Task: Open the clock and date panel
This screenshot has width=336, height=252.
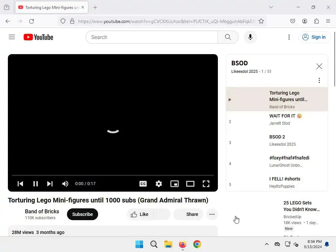Action: 313,244
